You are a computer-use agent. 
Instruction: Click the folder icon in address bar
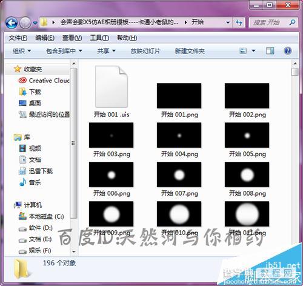[x=44, y=22]
